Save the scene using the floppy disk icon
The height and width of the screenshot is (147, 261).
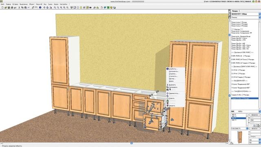click(x=9, y=7)
